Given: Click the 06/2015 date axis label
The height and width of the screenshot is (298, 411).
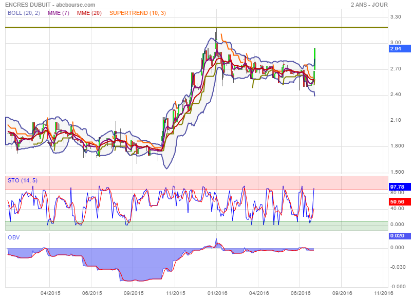Looking at the screenshot, I should [92, 293].
